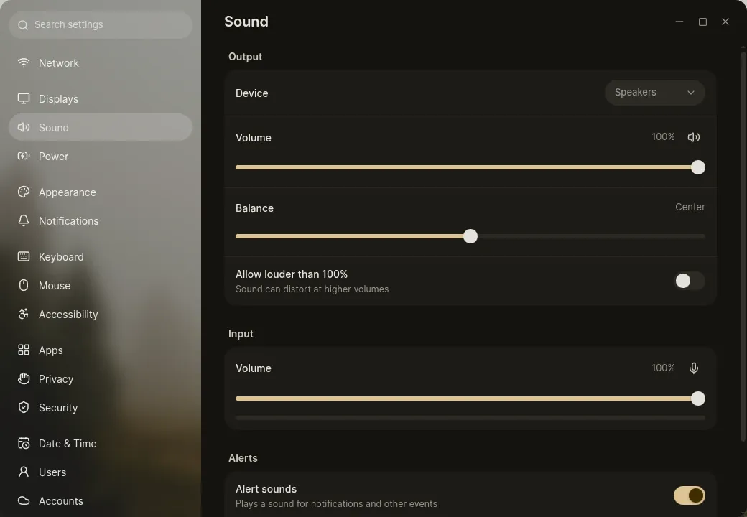Click the Apps grid icon
Image resolution: width=747 pixels, height=517 pixels.
[x=23, y=350]
